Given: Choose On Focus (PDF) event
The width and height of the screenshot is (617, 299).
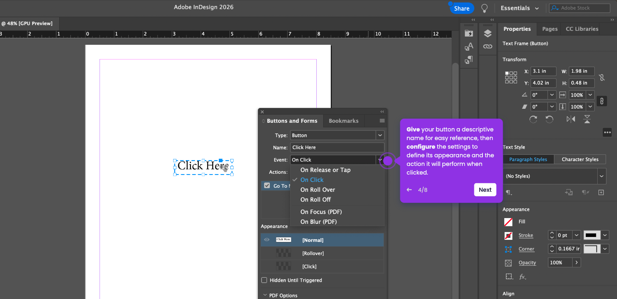Looking at the screenshot, I should 321,212.
